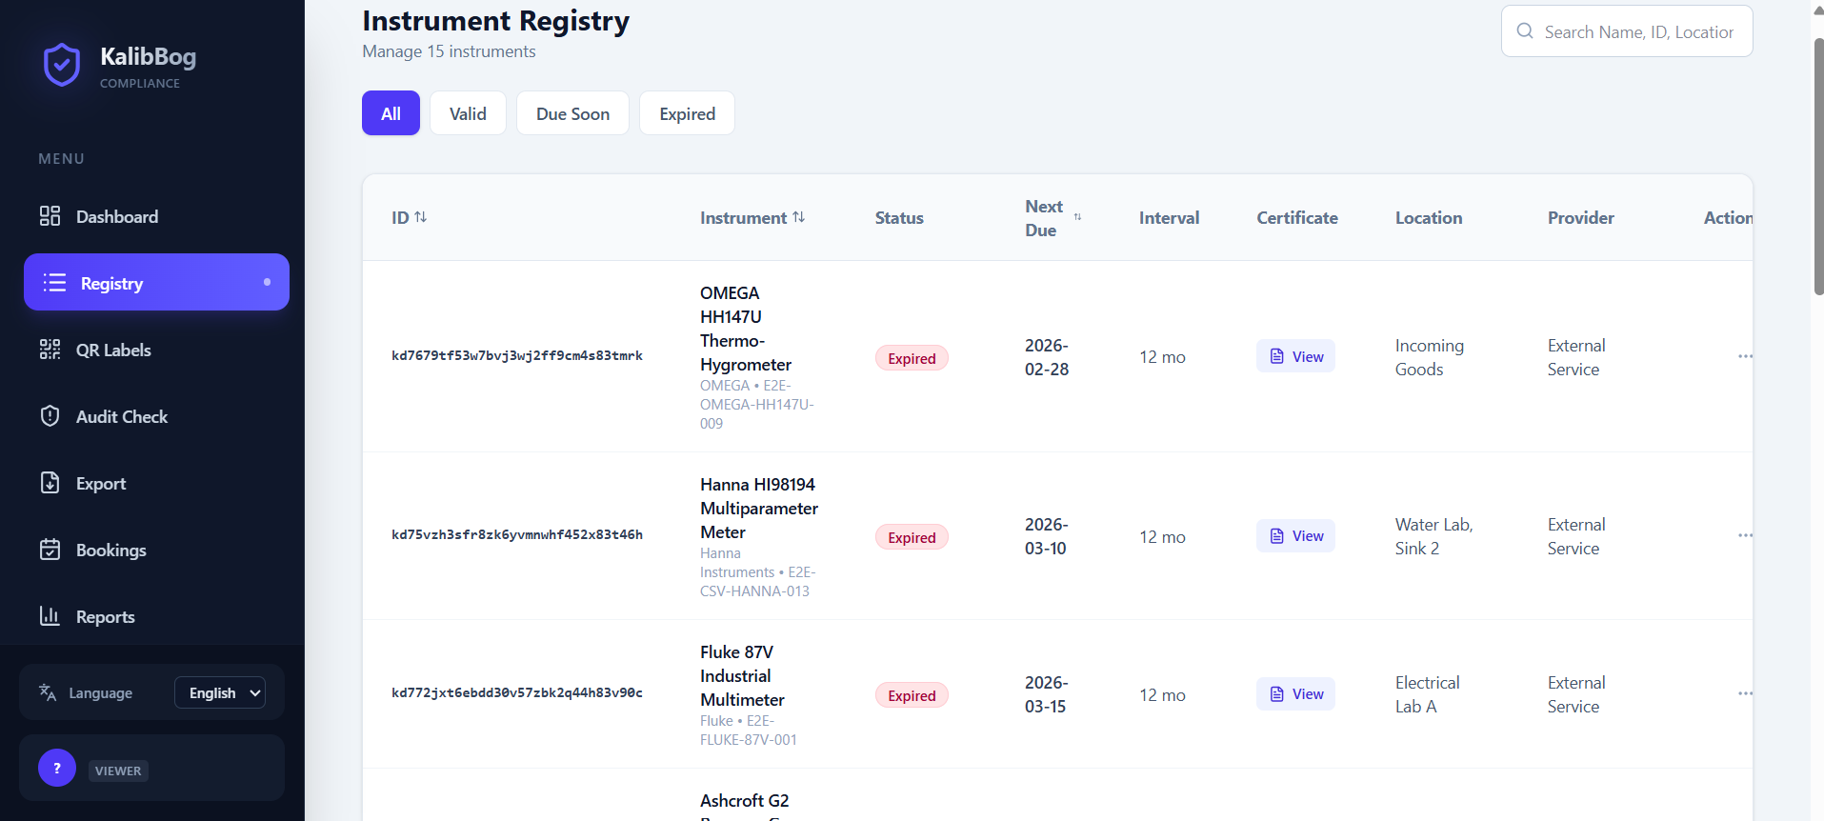This screenshot has width=1824, height=821.
Task: Select the Due Soon filter tab
Action: (x=572, y=113)
